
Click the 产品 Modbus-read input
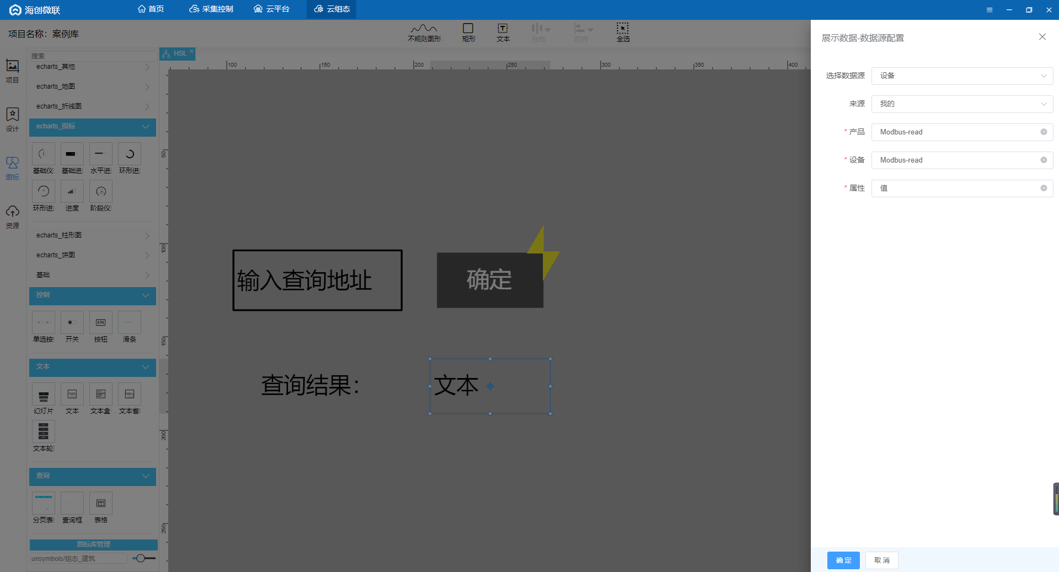click(962, 132)
